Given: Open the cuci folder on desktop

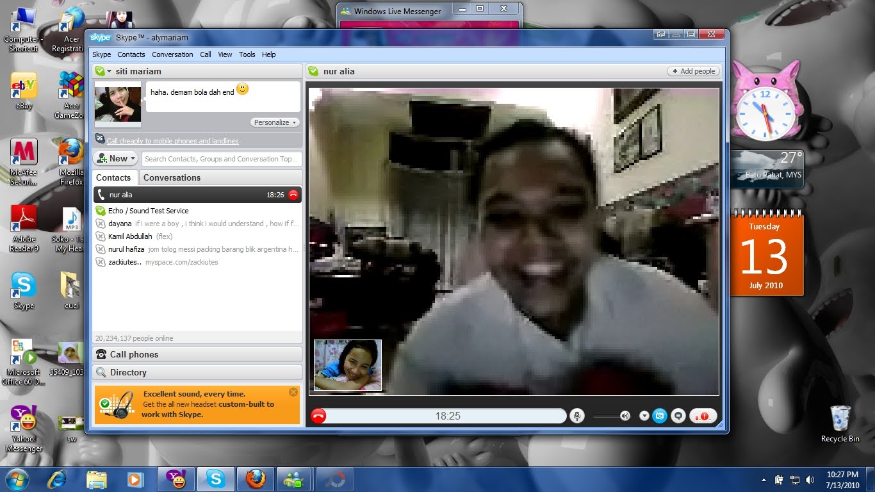Looking at the screenshot, I should pos(71,291).
